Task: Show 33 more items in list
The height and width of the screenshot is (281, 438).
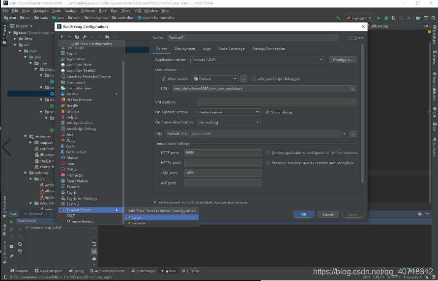Action: point(80,222)
